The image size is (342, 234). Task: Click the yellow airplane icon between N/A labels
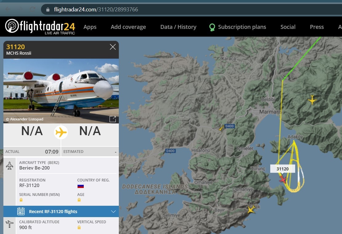[x=61, y=132]
